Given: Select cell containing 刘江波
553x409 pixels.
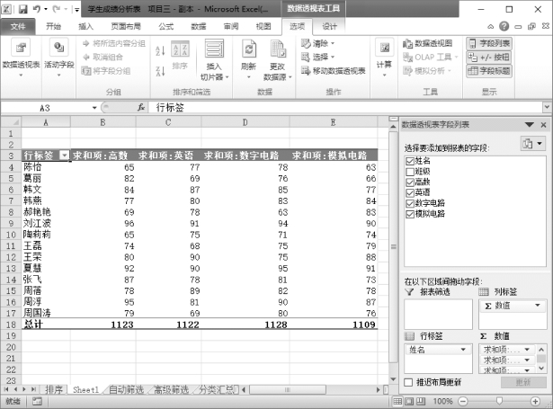Looking at the screenshot, I should pos(46,224).
